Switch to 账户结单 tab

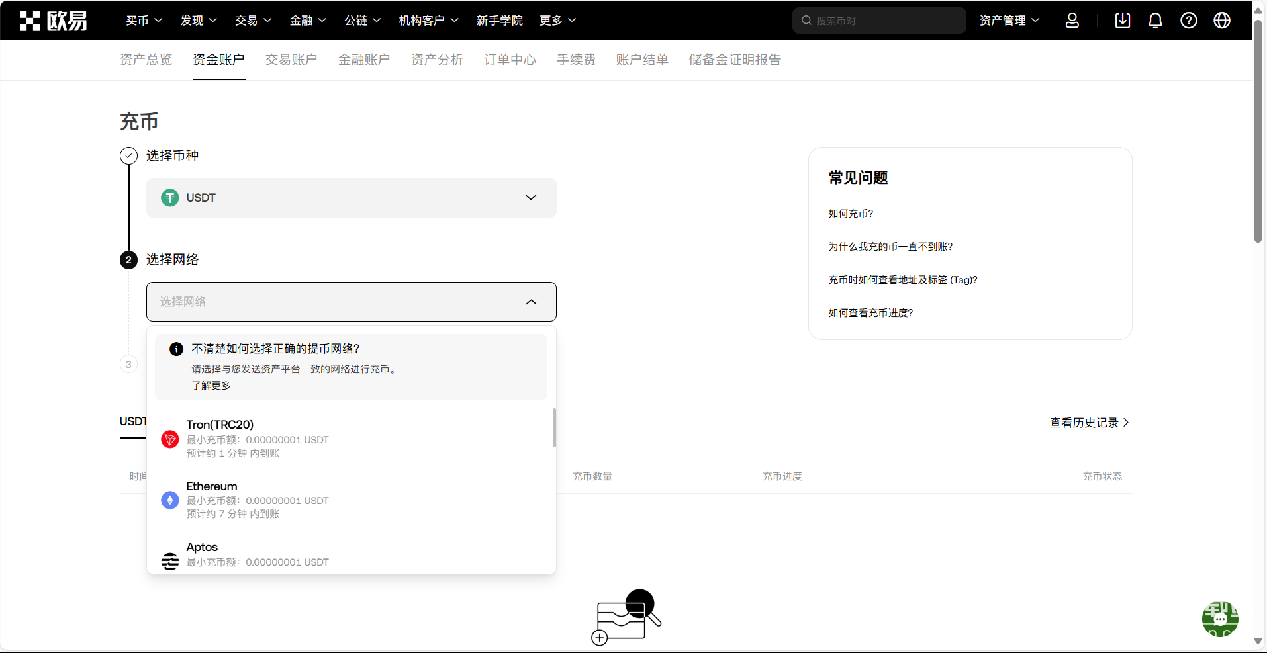tap(642, 60)
